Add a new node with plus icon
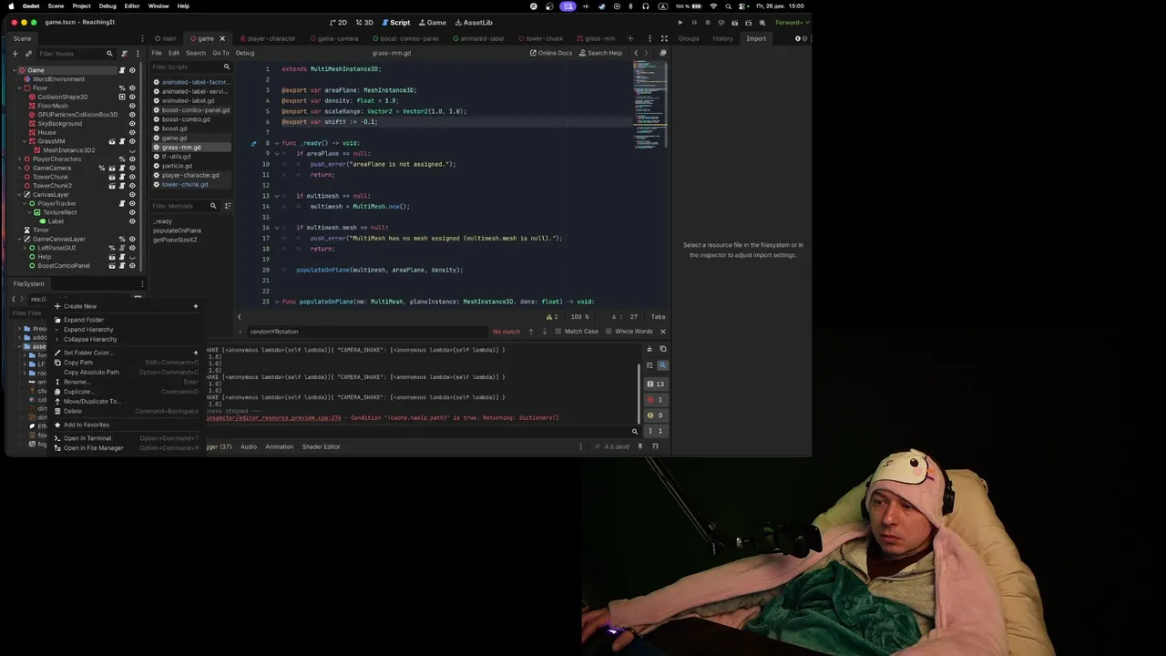 [15, 54]
